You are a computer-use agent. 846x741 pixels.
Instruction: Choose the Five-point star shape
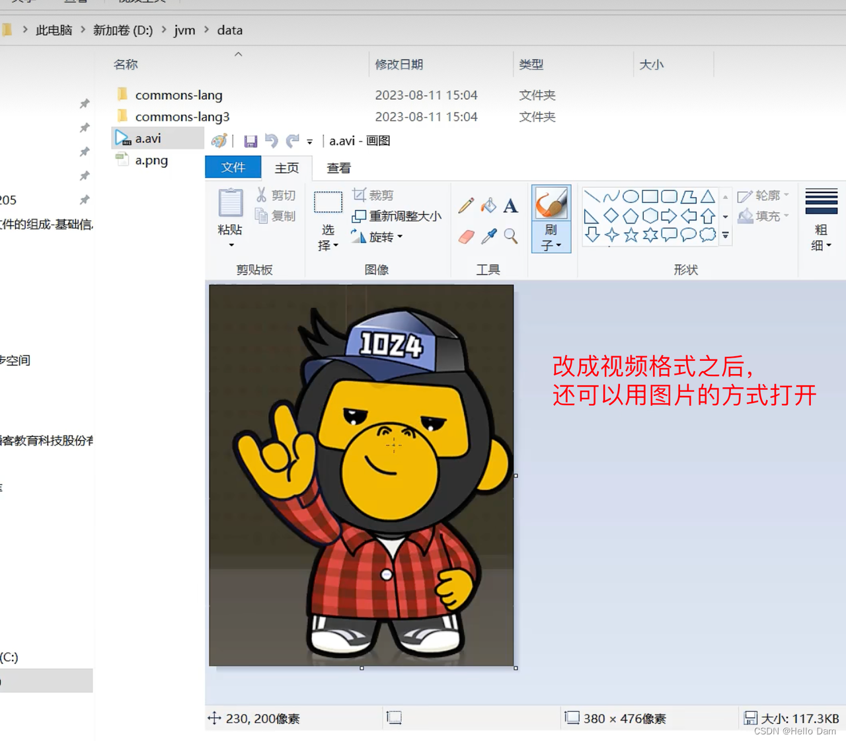(631, 235)
